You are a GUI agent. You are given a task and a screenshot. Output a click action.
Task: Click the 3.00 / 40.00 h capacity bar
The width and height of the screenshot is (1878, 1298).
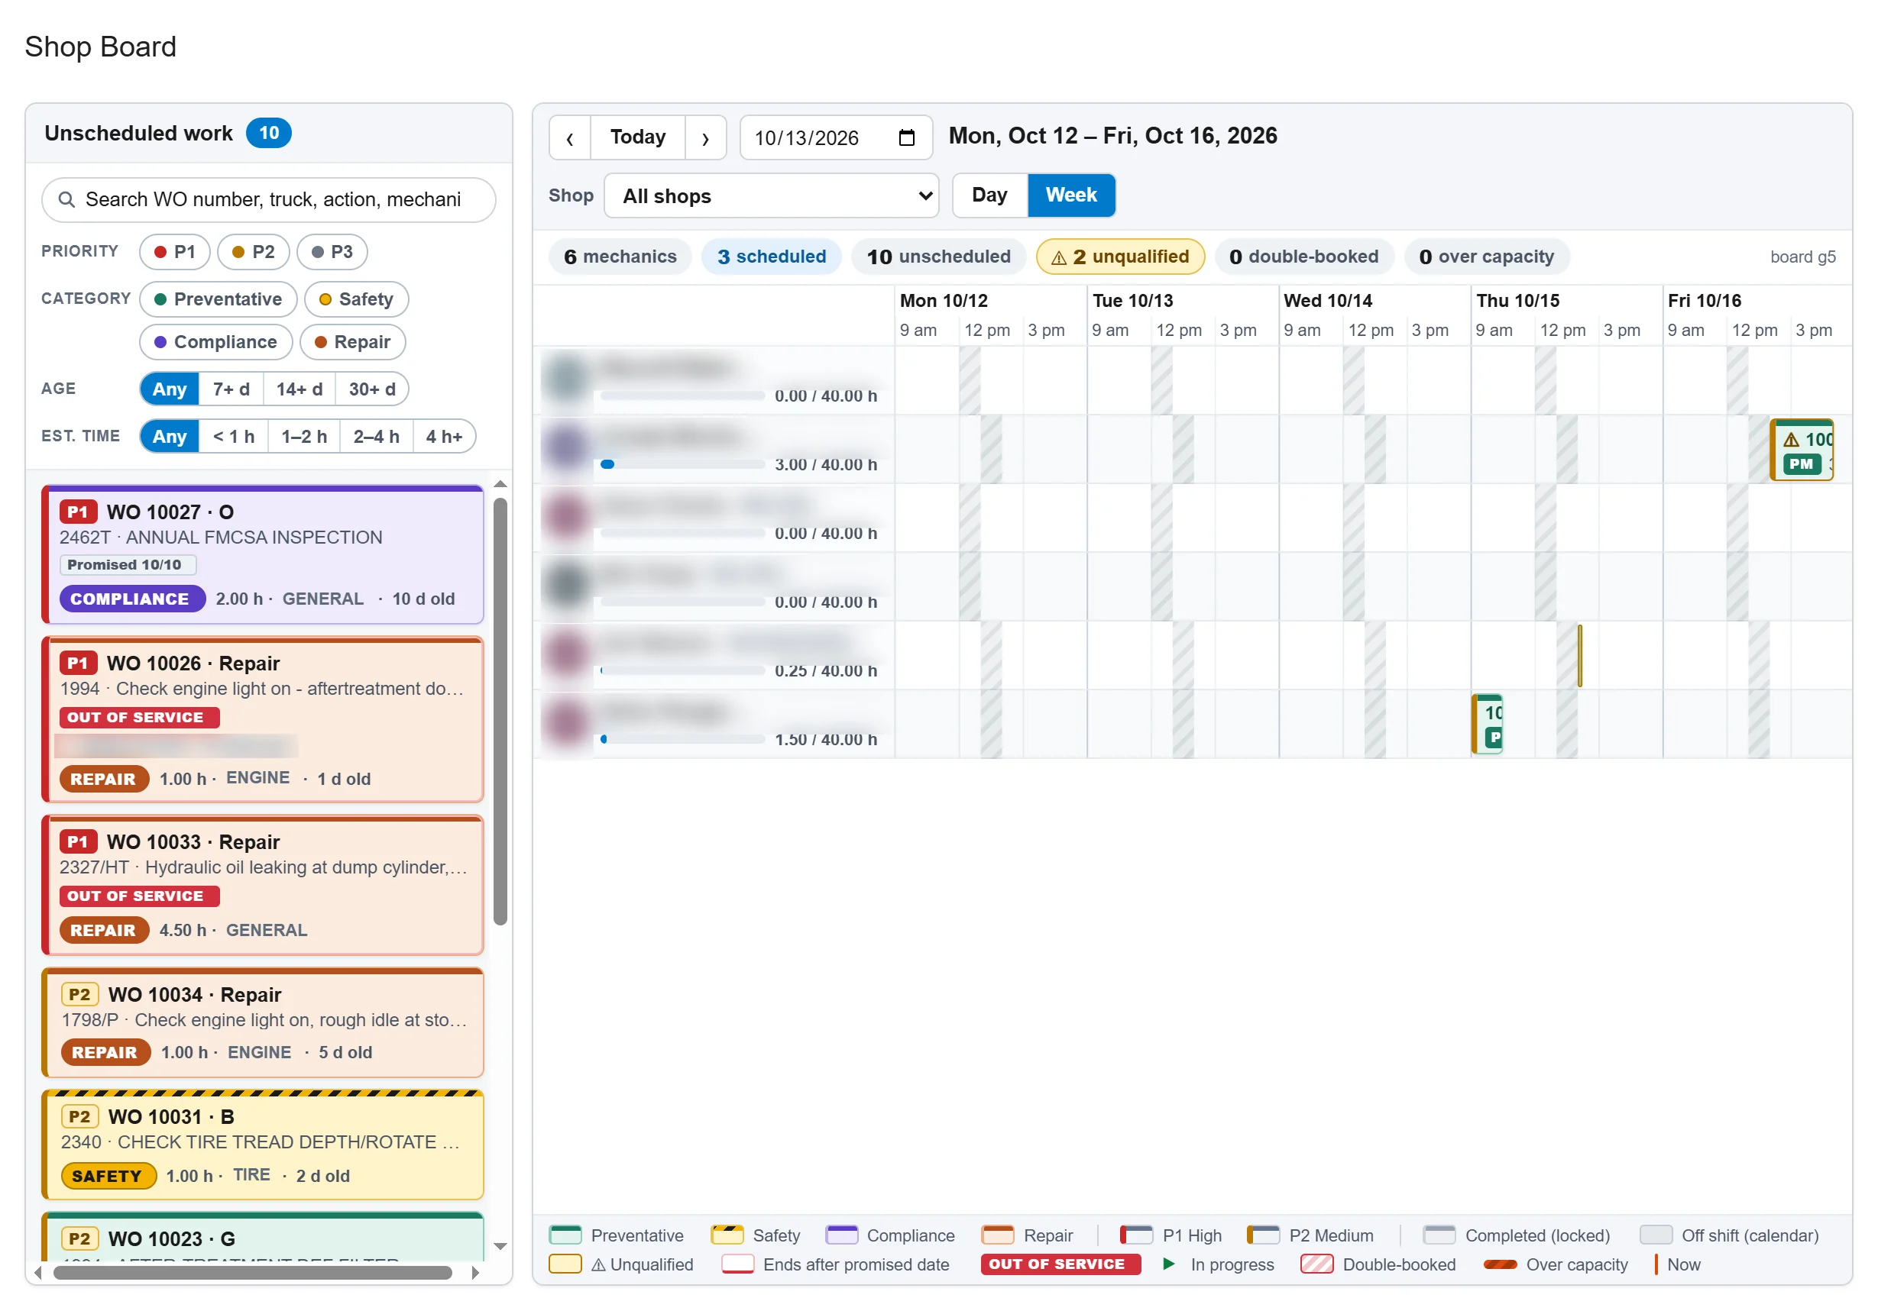pos(682,464)
